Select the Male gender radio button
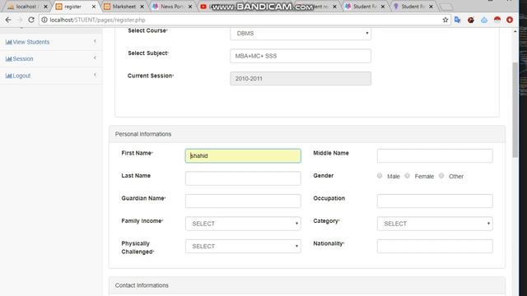Screen dimensions: 527x296 point(380,175)
